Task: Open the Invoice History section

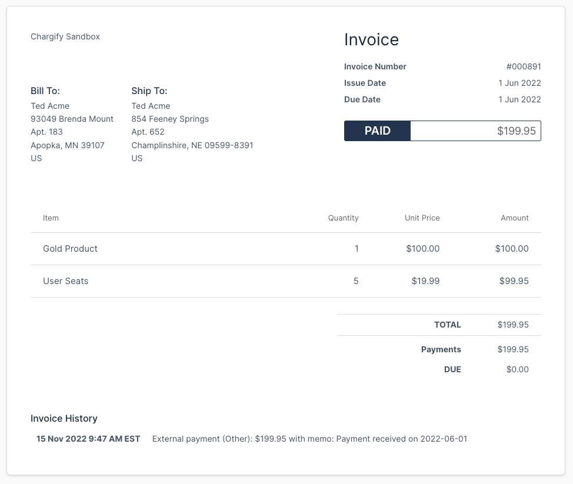Action: (x=64, y=418)
